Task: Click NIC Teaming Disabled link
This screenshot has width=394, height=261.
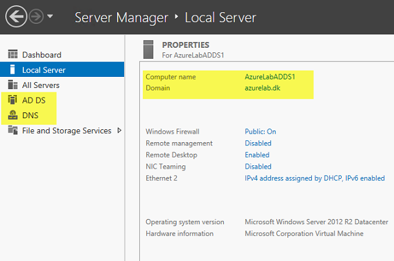Action: (258, 167)
